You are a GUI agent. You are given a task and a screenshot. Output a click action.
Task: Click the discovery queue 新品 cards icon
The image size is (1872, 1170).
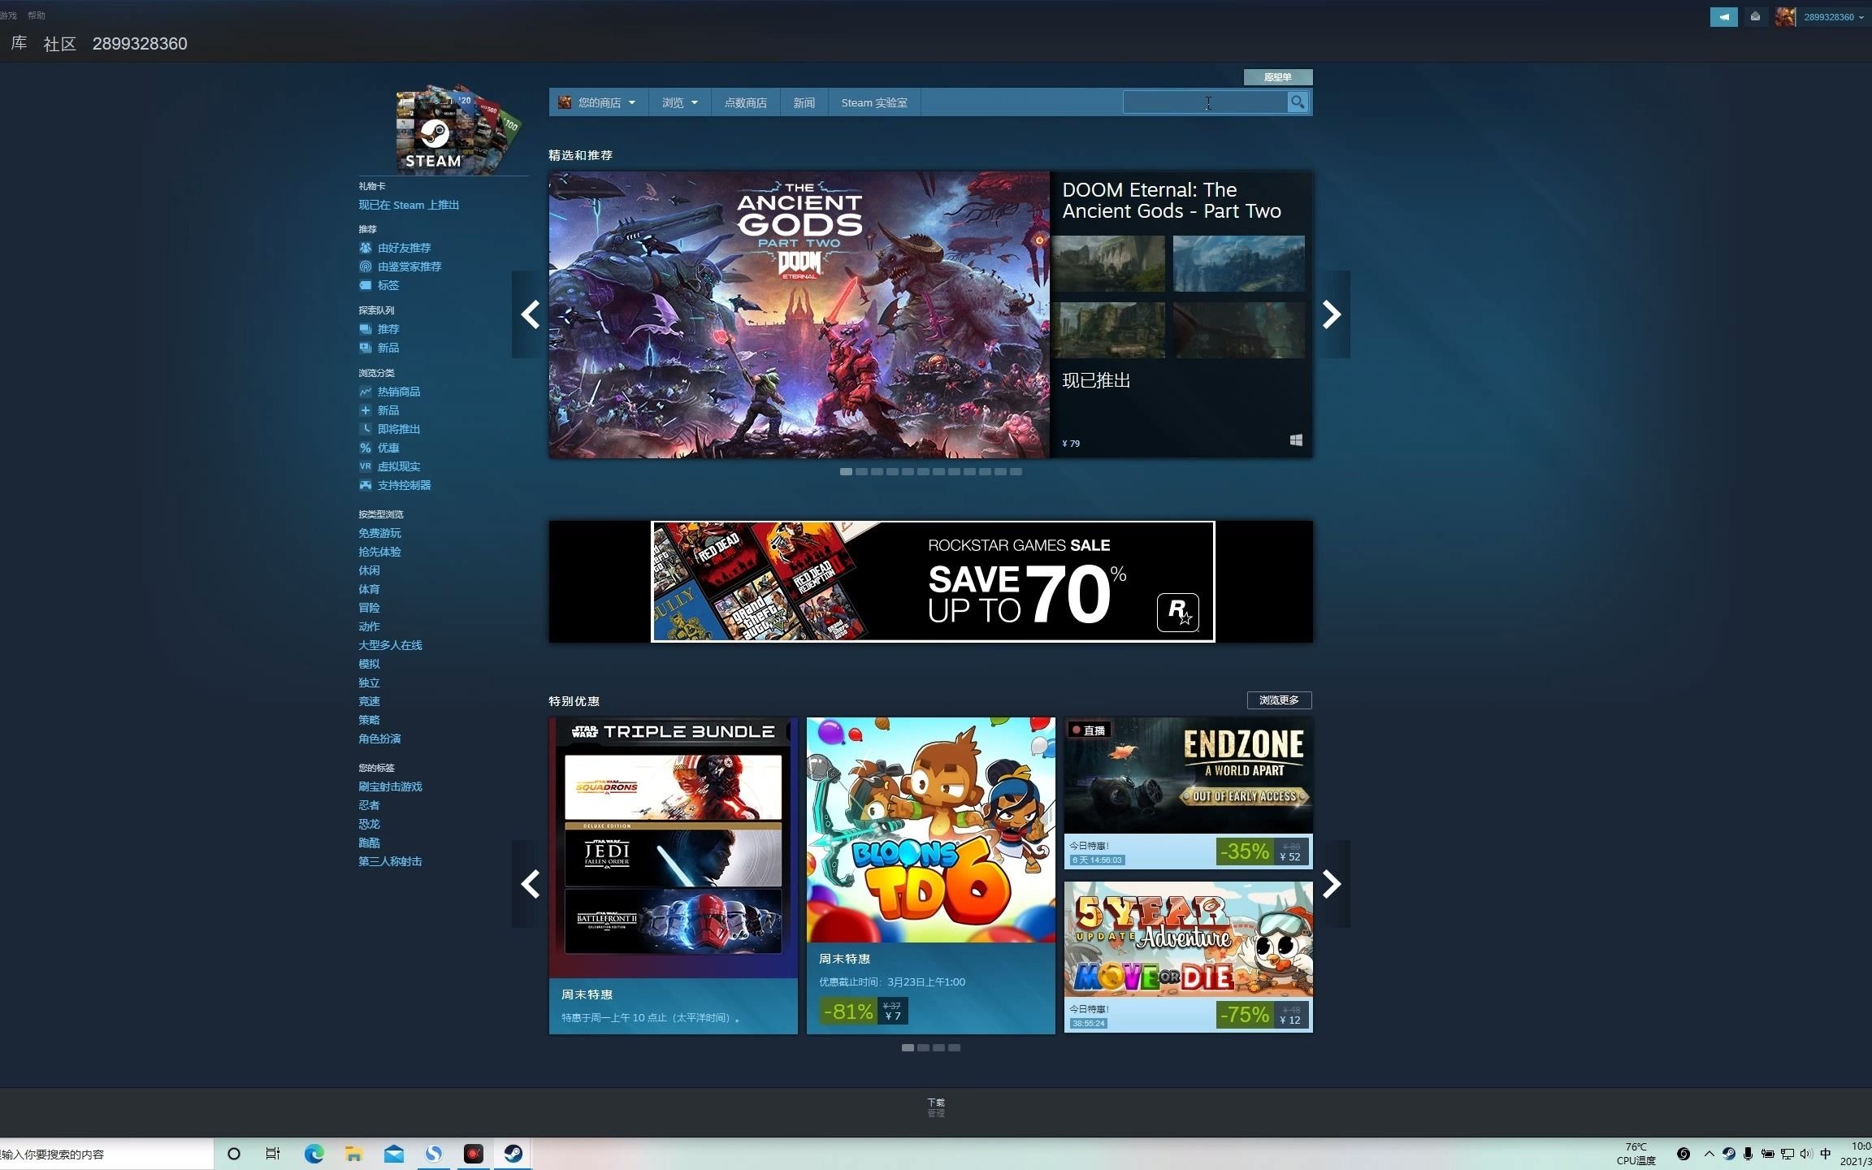pos(366,348)
